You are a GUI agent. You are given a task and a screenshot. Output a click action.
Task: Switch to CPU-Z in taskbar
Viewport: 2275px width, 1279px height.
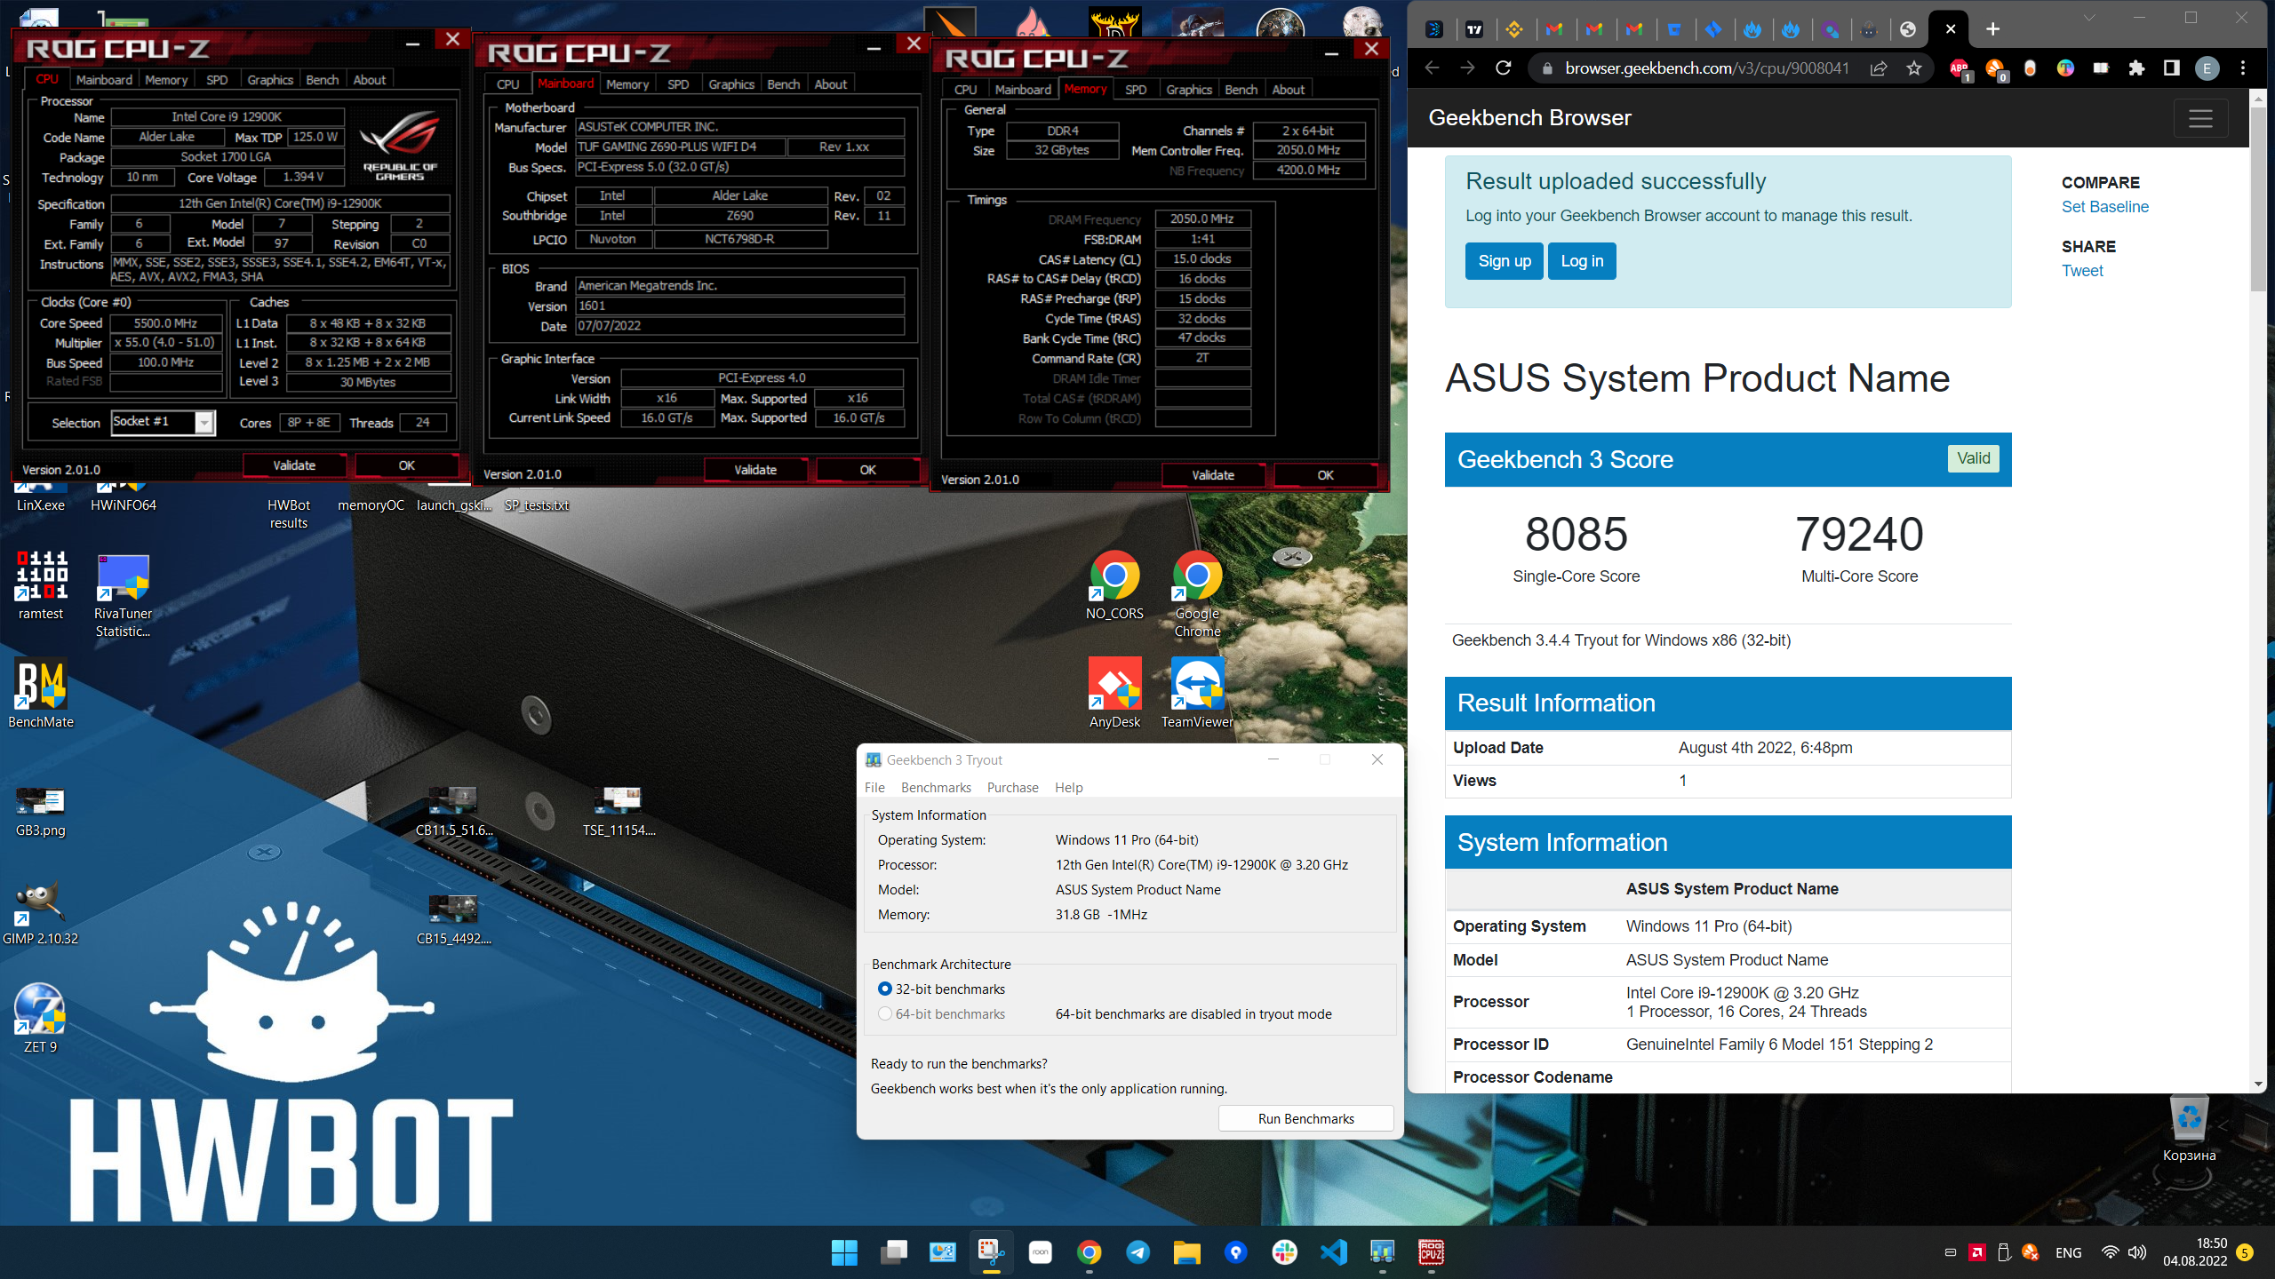point(1431,1252)
